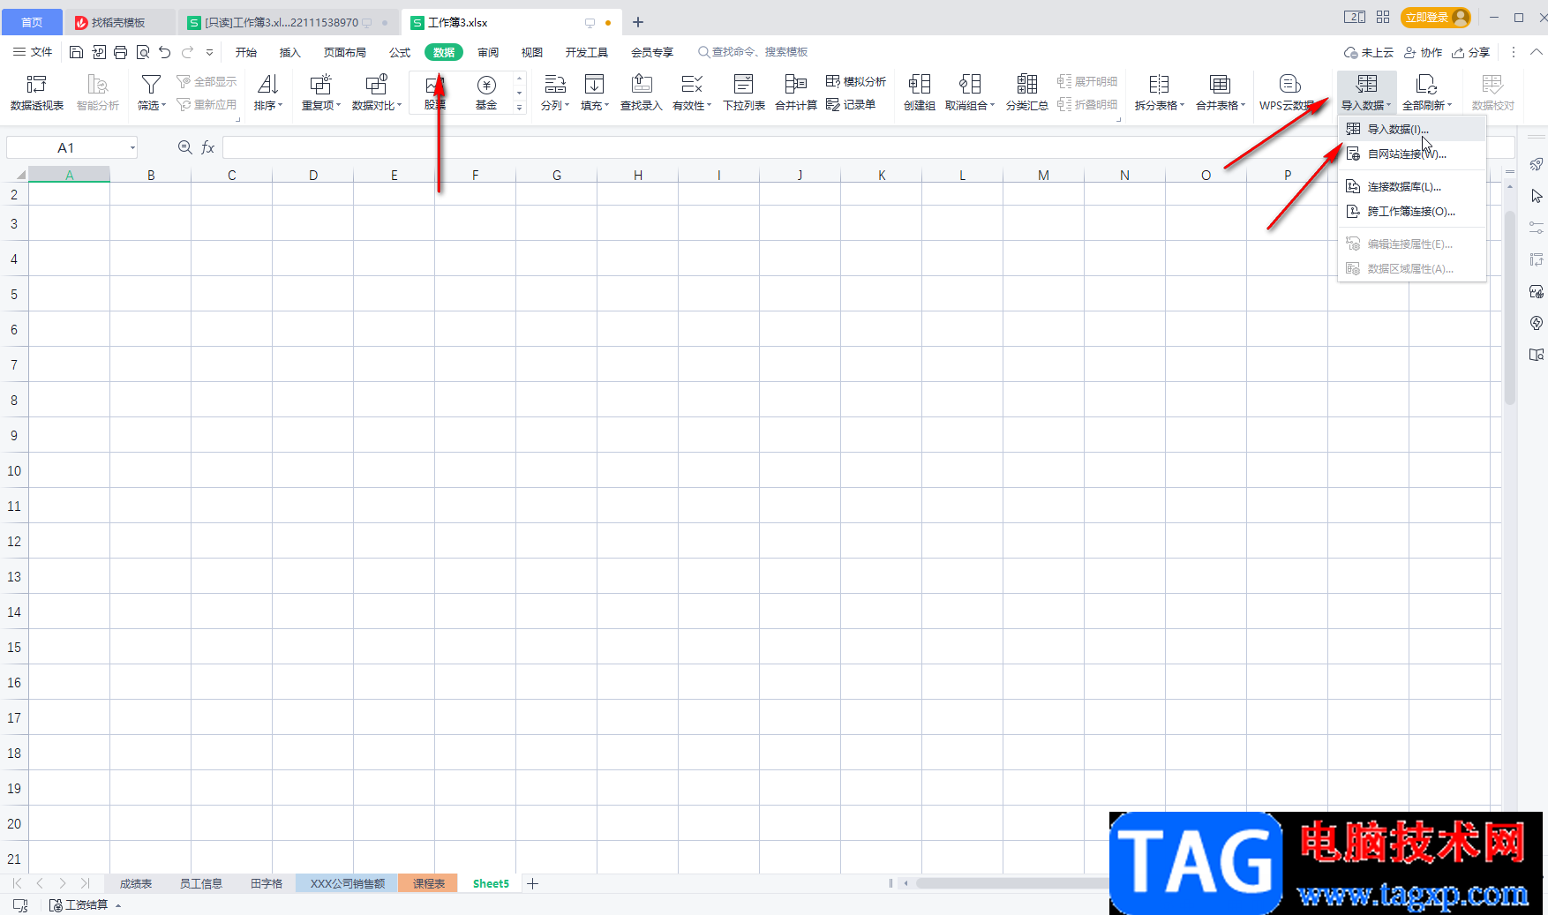Insert a Dropdown List (下拉列表)
The height and width of the screenshot is (915, 1548).
tap(744, 93)
